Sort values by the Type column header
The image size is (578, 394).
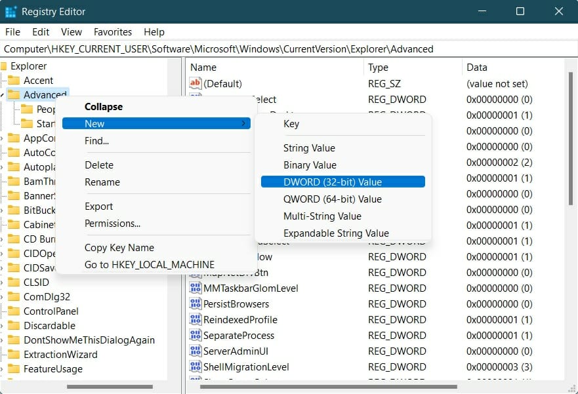click(413, 68)
